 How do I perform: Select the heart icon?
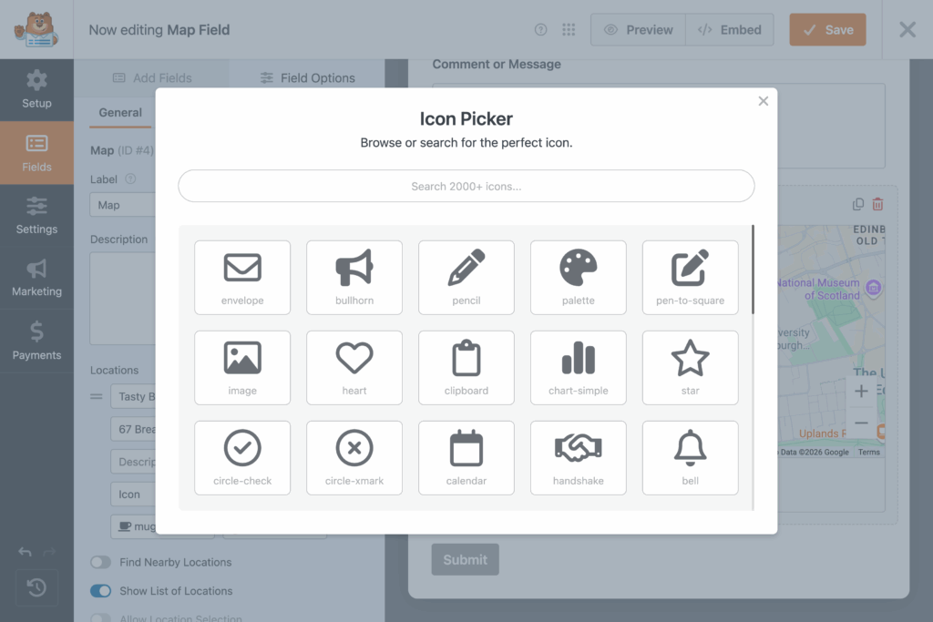pyautogui.click(x=354, y=367)
